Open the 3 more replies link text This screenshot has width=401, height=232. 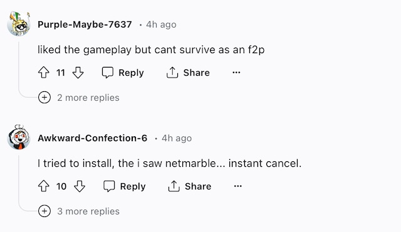pyautogui.click(x=88, y=211)
